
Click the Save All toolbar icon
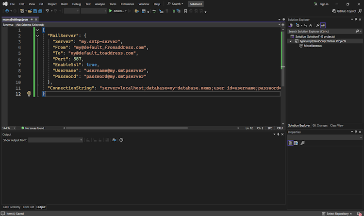point(39,11)
